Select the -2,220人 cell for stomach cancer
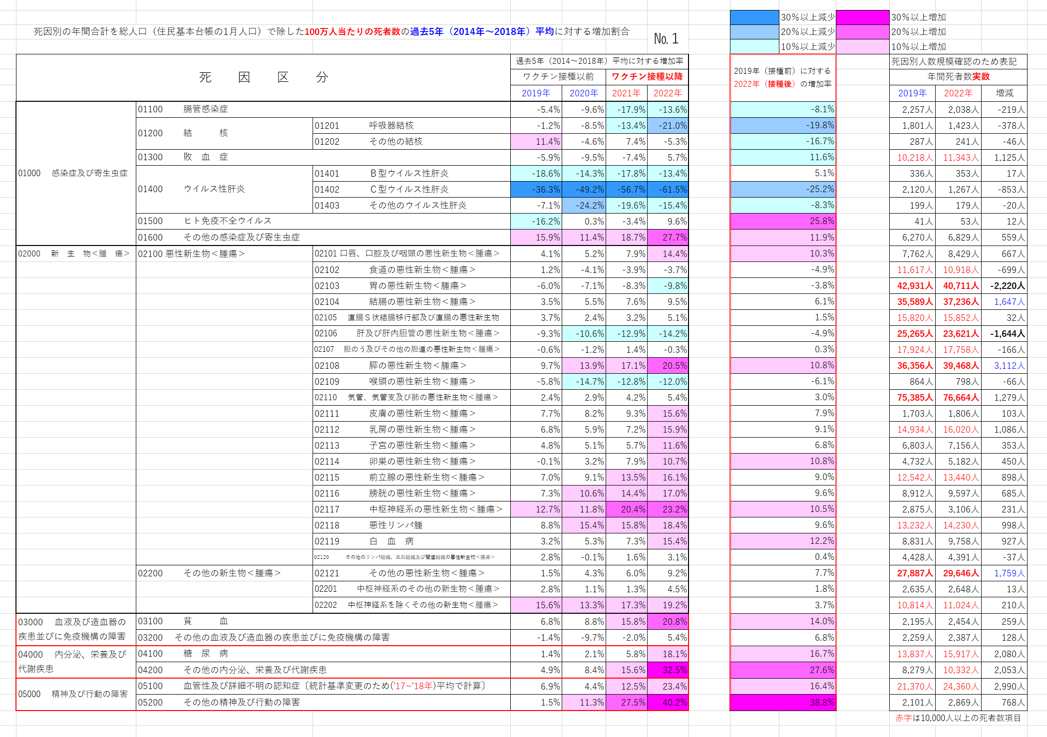 (x=1004, y=286)
